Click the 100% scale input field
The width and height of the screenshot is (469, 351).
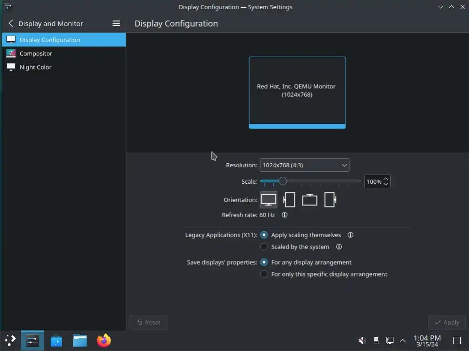click(374, 181)
